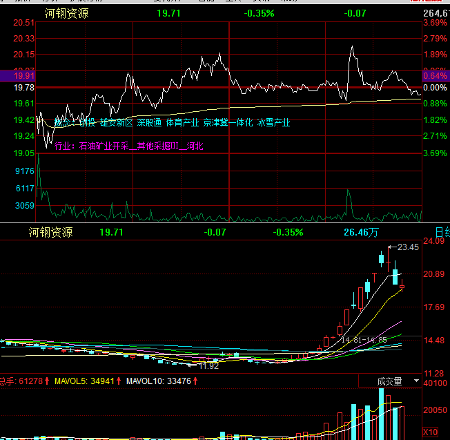Select the 1.82% percentage axis label
Image resolution: width=450 pixels, height=440 pixels.
pos(435,120)
